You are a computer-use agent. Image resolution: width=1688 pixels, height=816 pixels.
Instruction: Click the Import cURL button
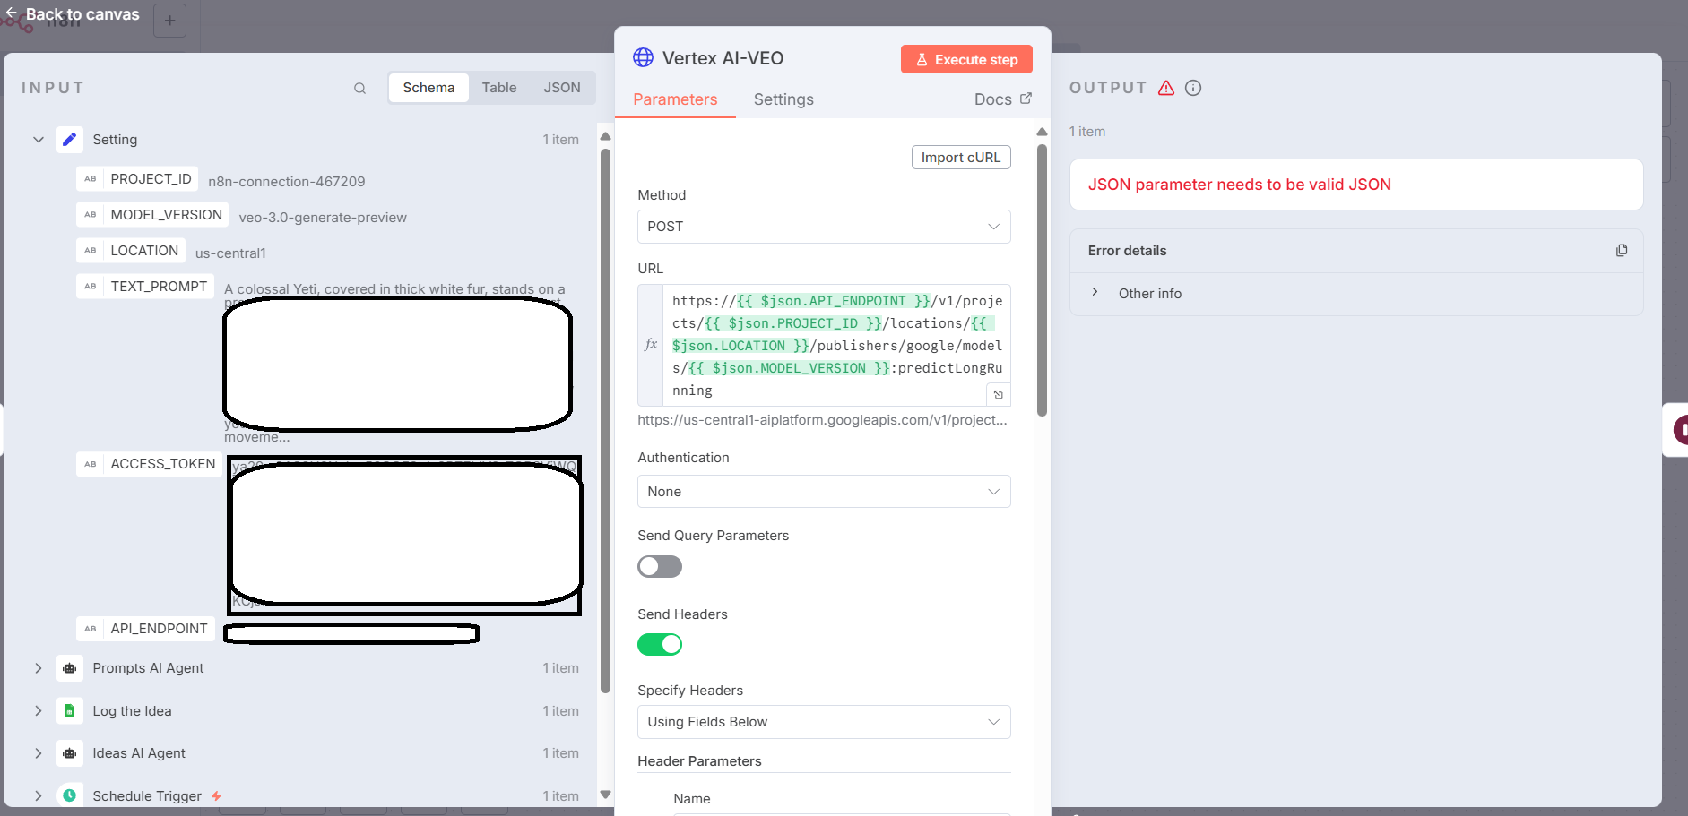click(x=961, y=158)
